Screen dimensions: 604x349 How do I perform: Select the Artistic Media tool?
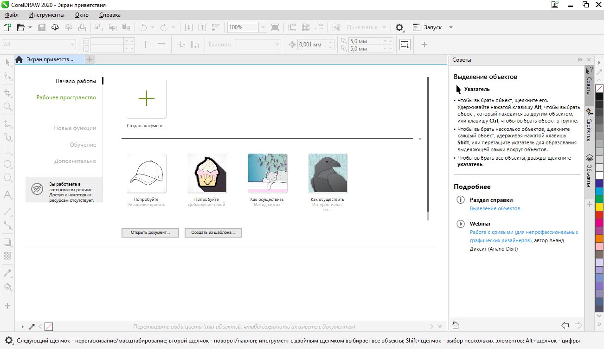[7, 137]
